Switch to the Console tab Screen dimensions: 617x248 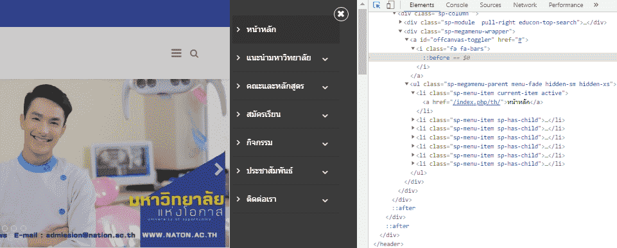point(457,5)
